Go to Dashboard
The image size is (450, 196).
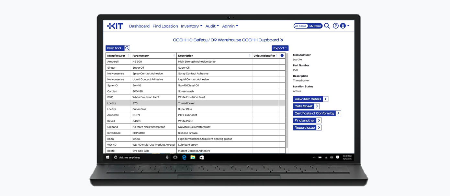[x=139, y=26]
